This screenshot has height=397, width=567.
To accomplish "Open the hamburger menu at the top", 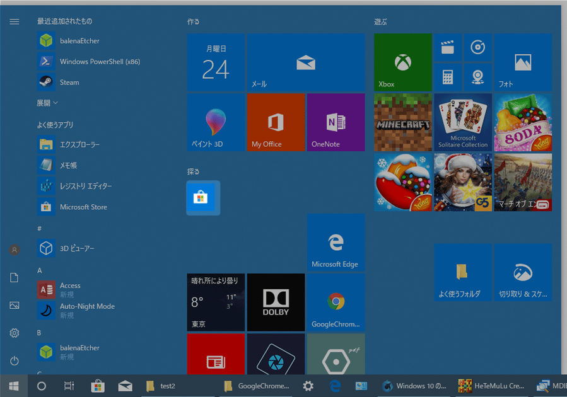I will (x=15, y=21).
